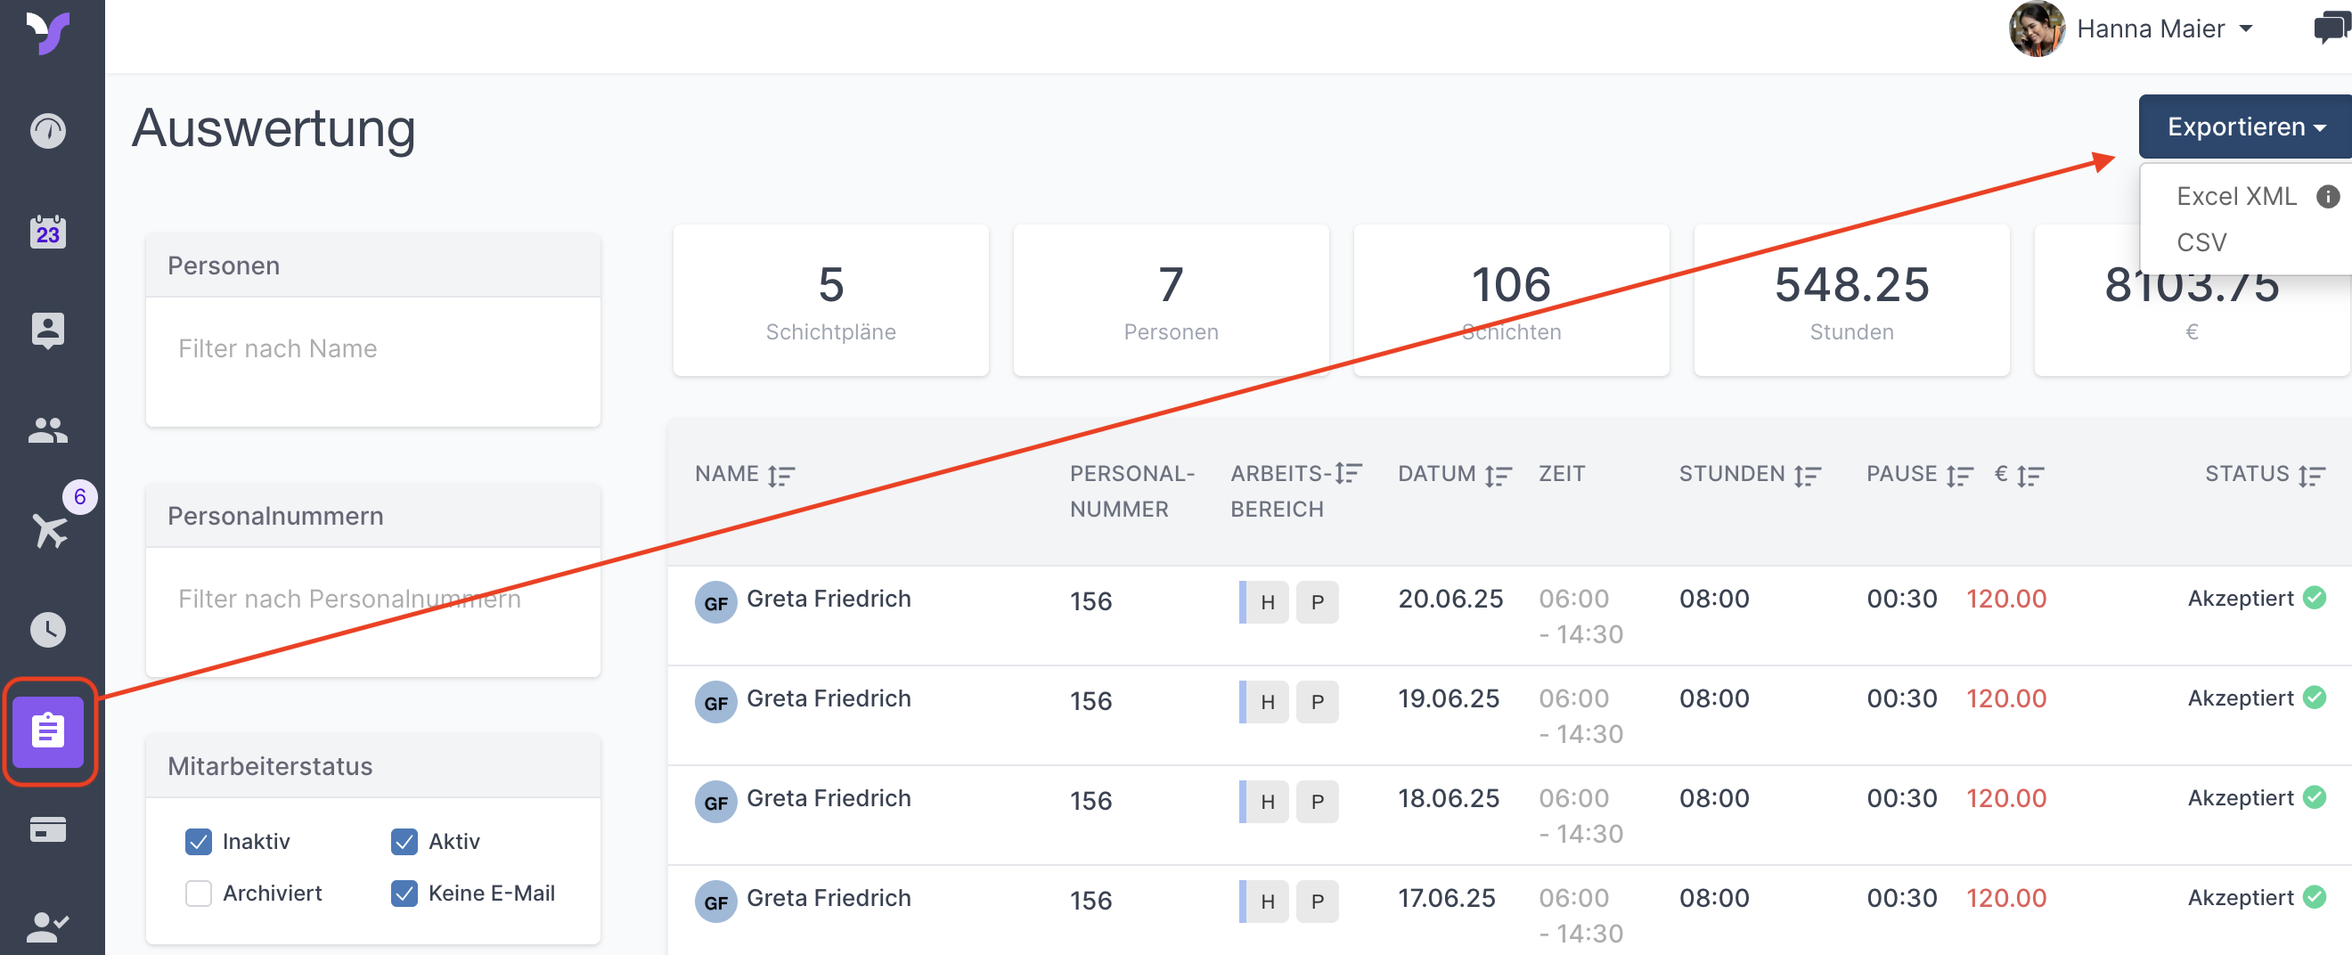Click the P tag in the 19.06.25 row
Screen dimensions: 2352x955
(x=1318, y=702)
